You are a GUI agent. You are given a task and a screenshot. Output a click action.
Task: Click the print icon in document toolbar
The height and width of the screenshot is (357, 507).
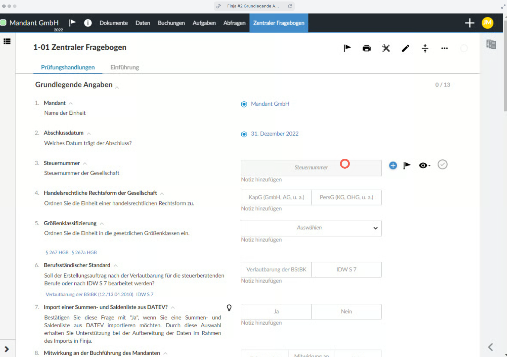pyautogui.click(x=366, y=48)
